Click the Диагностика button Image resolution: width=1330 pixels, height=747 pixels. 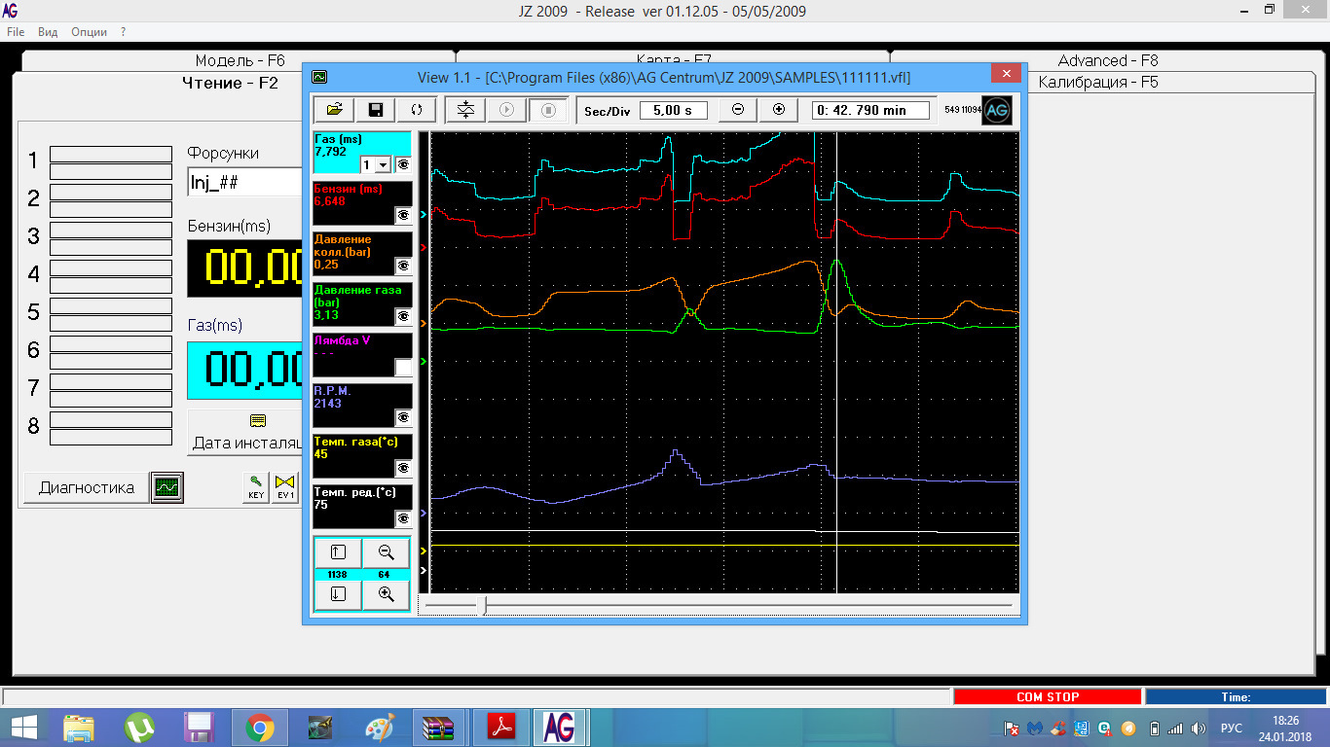click(x=87, y=487)
